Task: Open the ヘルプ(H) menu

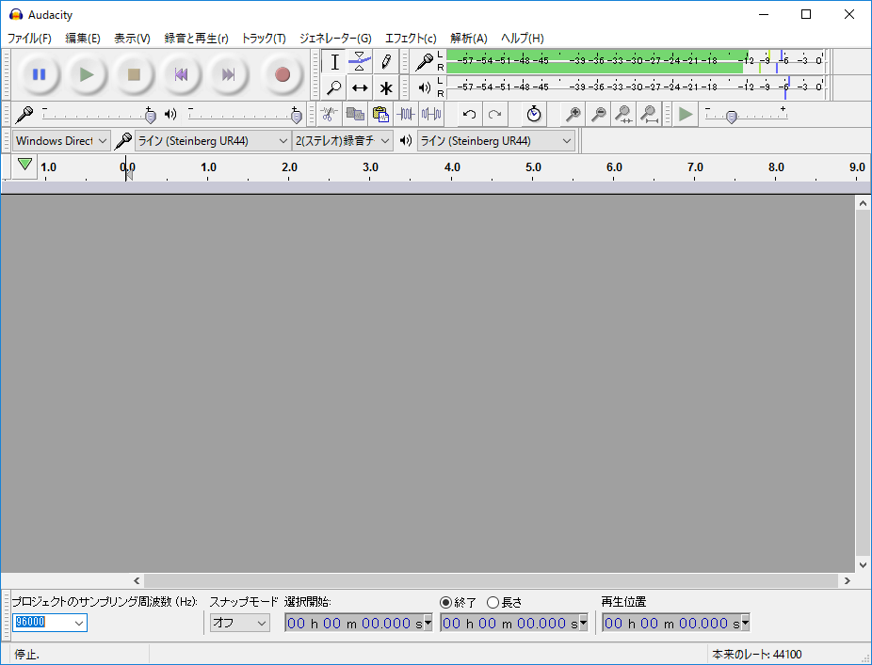Action: (x=523, y=39)
